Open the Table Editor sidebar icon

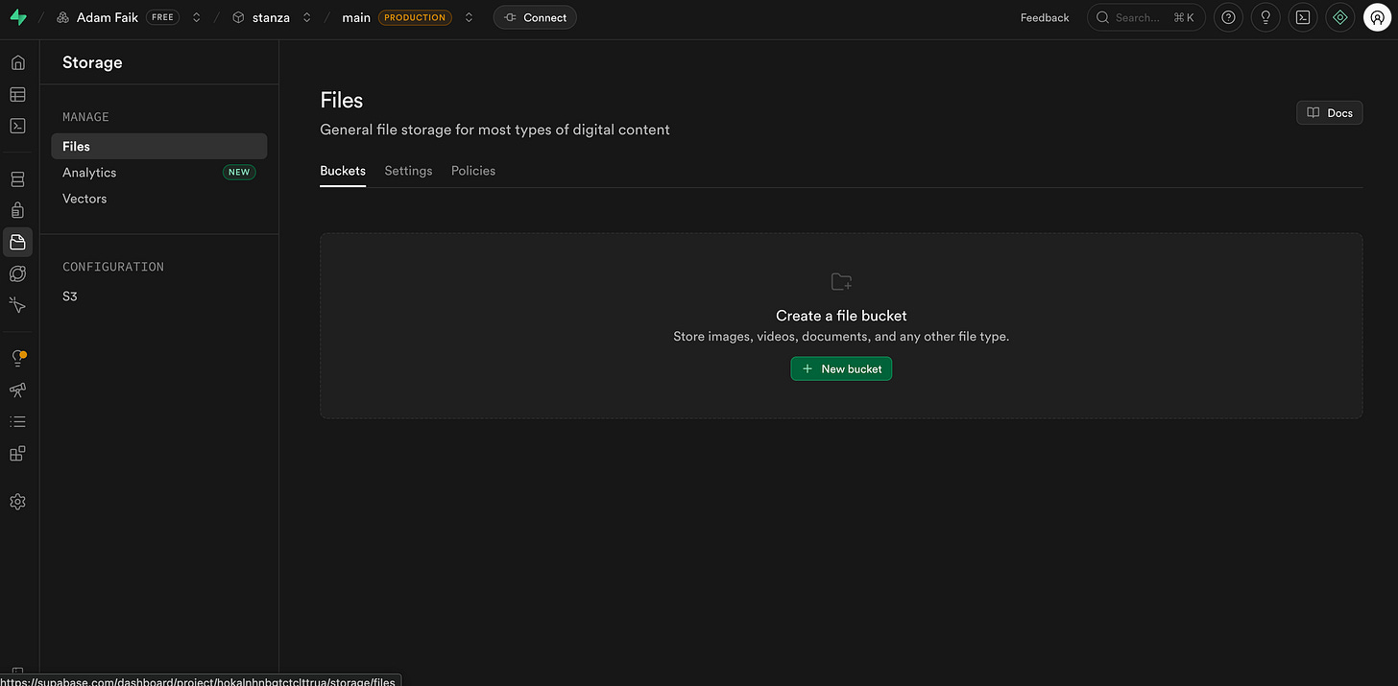pyautogui.click(x=17, y=94)
